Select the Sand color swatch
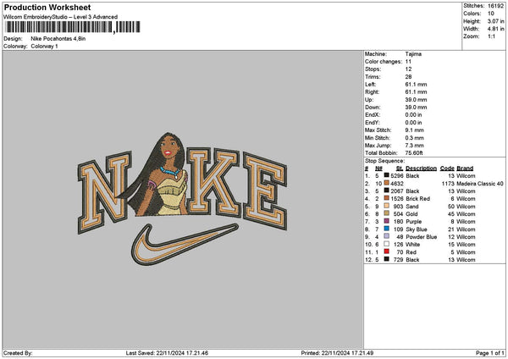 [387, 206]
